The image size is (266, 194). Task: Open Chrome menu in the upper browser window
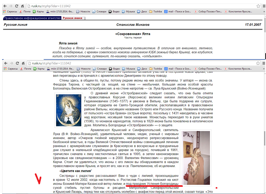coord(264,6)
